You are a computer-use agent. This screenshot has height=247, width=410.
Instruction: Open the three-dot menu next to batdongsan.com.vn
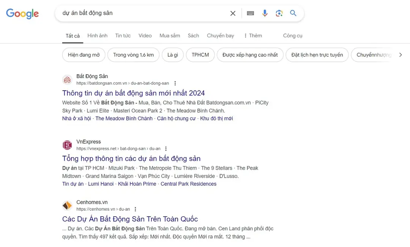[175, 83]
